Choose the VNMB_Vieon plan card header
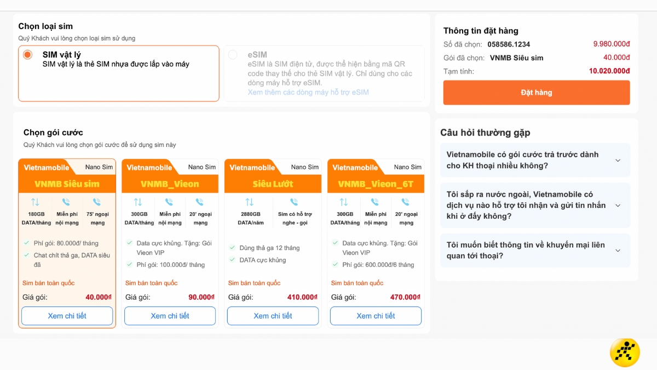This screenshot has width=657, height=370. [170, 184]
